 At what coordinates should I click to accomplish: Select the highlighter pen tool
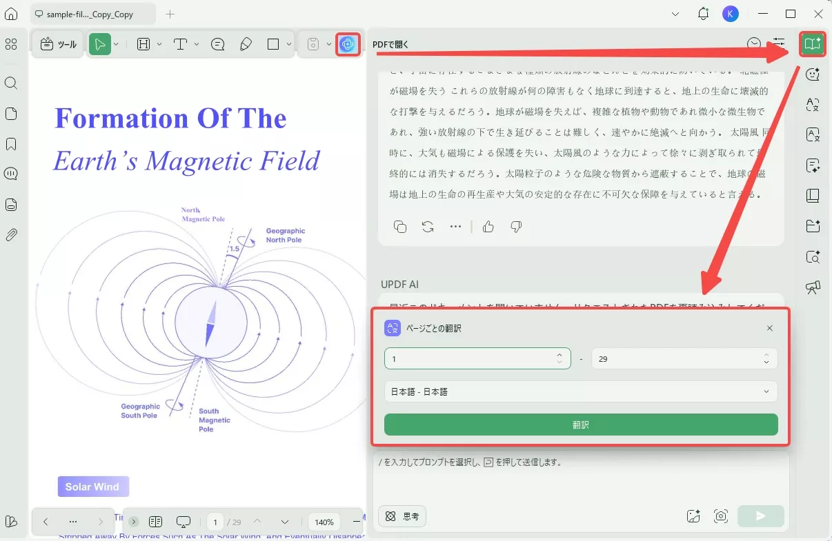pyautogui.click(x=246, y=43)
